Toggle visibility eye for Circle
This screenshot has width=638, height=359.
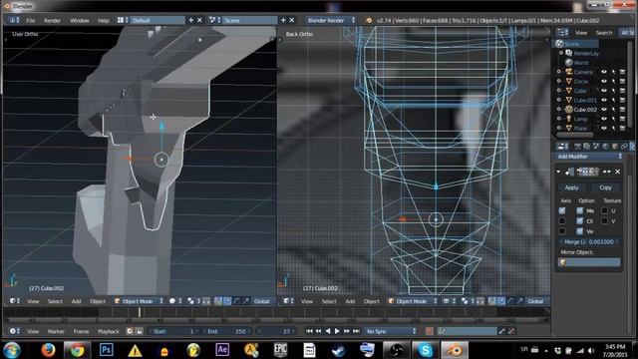tap(604, 81)
